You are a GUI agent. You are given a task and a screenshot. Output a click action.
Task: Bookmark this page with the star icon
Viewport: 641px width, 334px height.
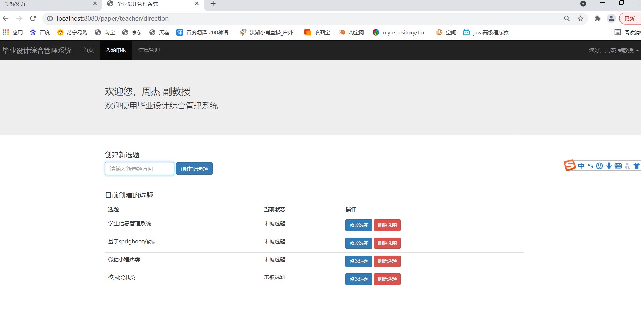(581, 19)
